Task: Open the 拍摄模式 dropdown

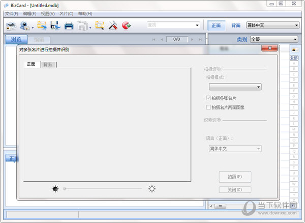Action: (x=235, y=87)
